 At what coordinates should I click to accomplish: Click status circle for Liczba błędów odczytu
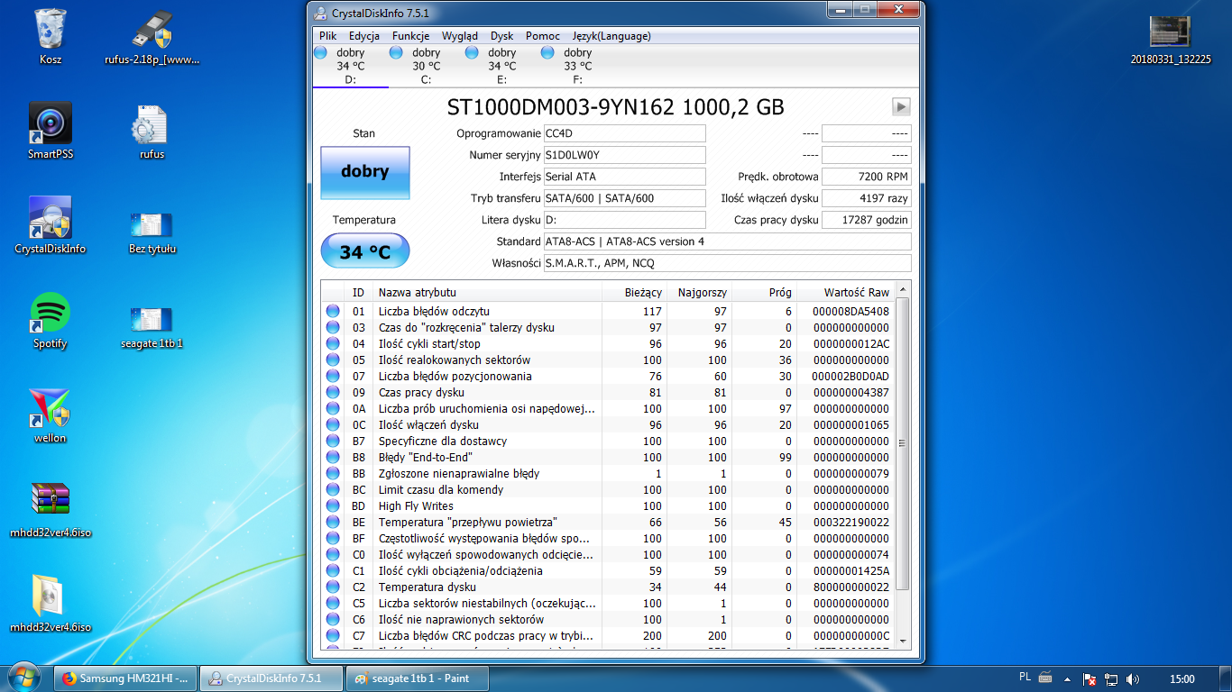333,312
